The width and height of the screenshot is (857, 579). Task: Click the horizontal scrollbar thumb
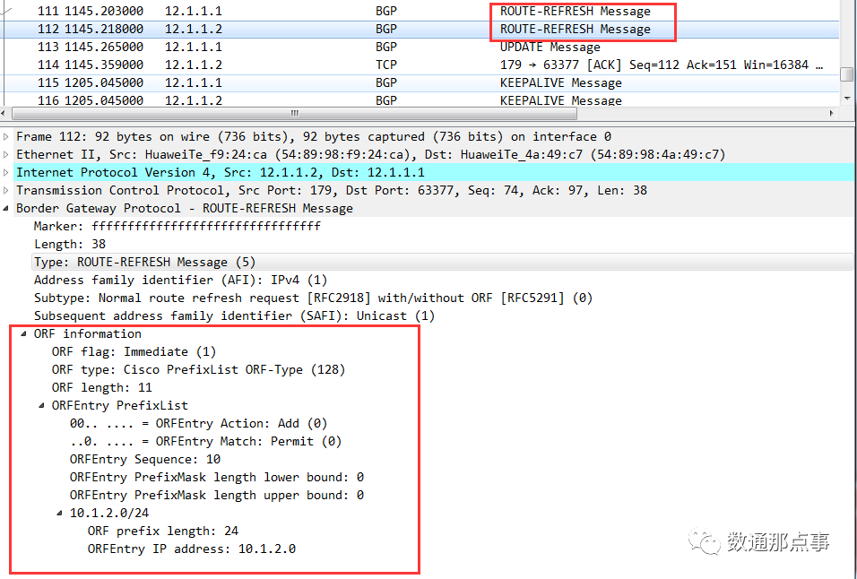293,114
